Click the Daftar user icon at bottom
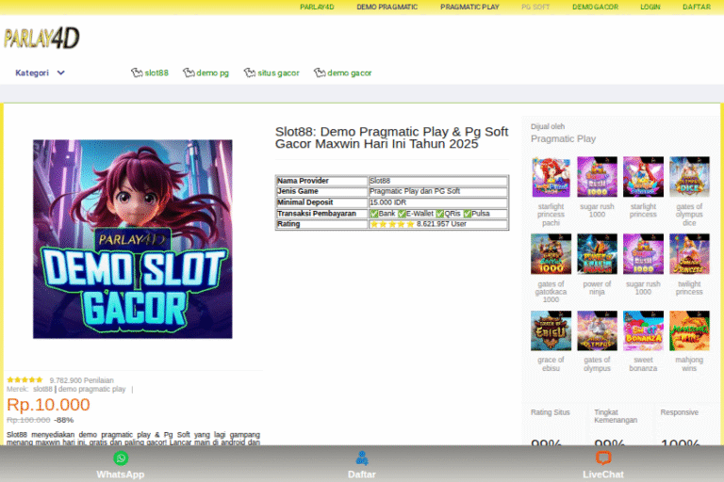This screenshot has width=724, height=482. click(x=362, y=458)
